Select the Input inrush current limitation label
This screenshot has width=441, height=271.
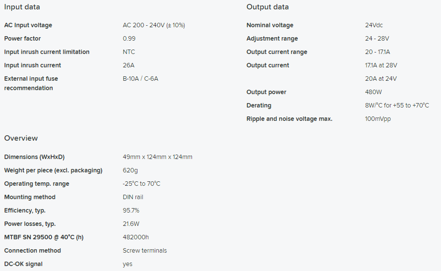[47, 52]
